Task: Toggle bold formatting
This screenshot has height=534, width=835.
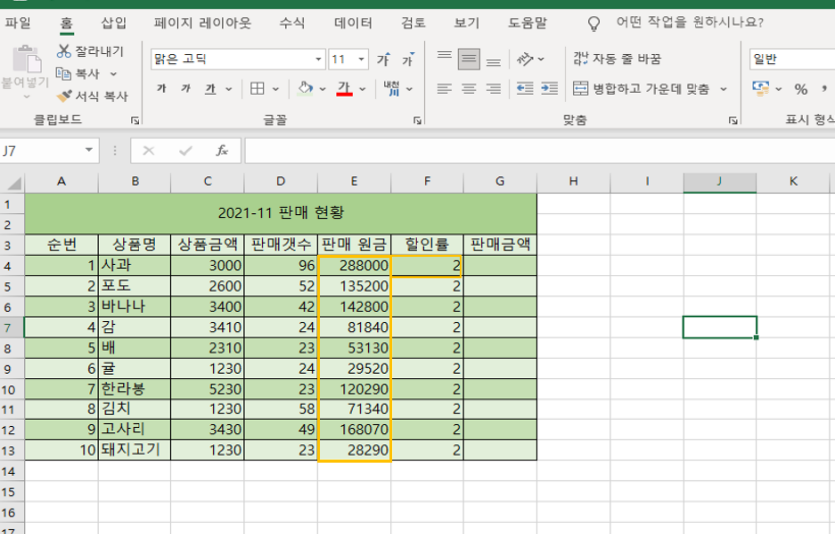Action: pos(161,88)
